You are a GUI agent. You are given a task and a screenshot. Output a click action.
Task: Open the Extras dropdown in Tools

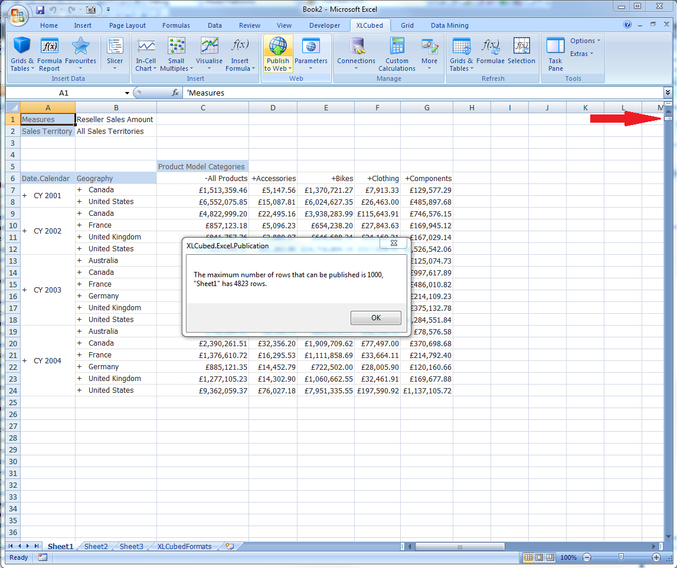(581, 54)
